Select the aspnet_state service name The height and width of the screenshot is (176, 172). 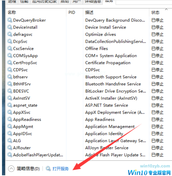click(x=25, y=105)
